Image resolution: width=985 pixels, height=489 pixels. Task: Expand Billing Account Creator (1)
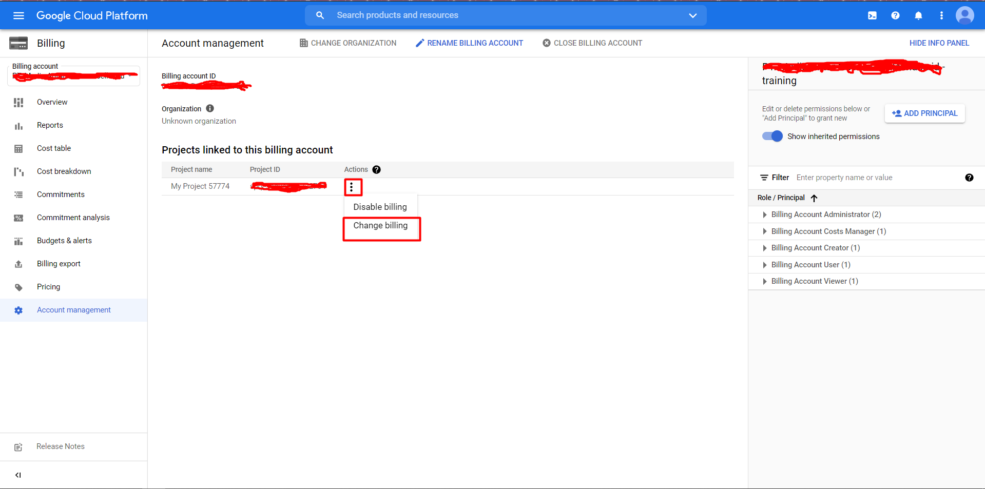[x=765, y=248]
